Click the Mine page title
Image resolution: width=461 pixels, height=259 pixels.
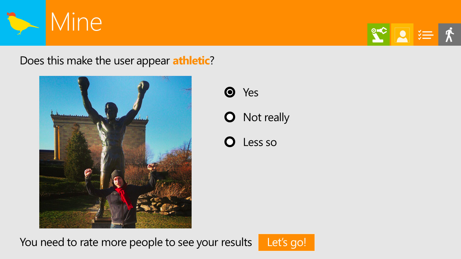(76, 22)
